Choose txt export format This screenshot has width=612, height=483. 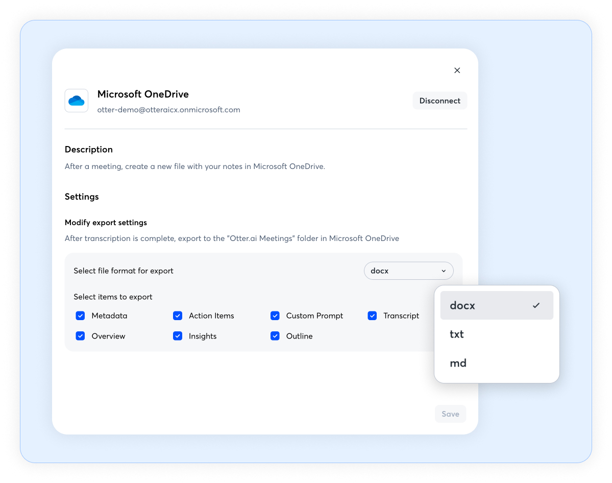[x=497, y=334]
